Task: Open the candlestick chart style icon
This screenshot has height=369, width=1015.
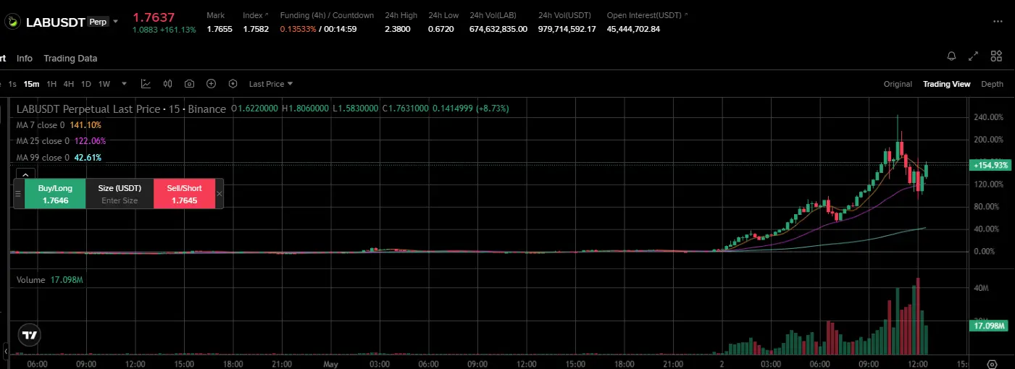Action: (x=167, y=84)
